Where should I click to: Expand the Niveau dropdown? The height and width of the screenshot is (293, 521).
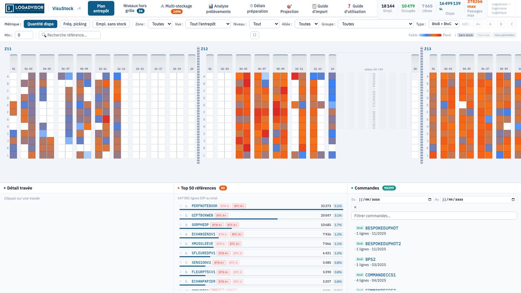[x=264, y=24]
